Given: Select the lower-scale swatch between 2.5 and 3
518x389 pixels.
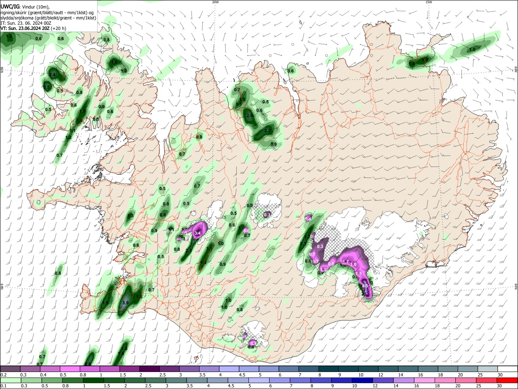Looking at the screenshot, I should tap(155, 380).
